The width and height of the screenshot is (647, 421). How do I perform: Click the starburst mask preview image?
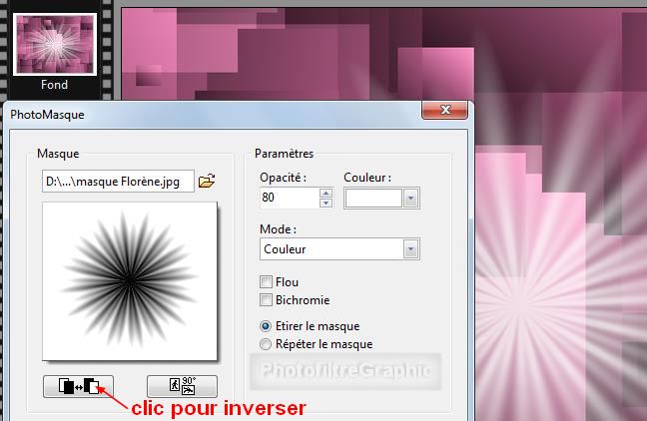point(130,279)
